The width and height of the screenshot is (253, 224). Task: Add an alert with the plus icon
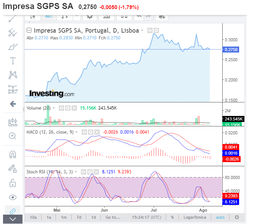pos(162,17)
